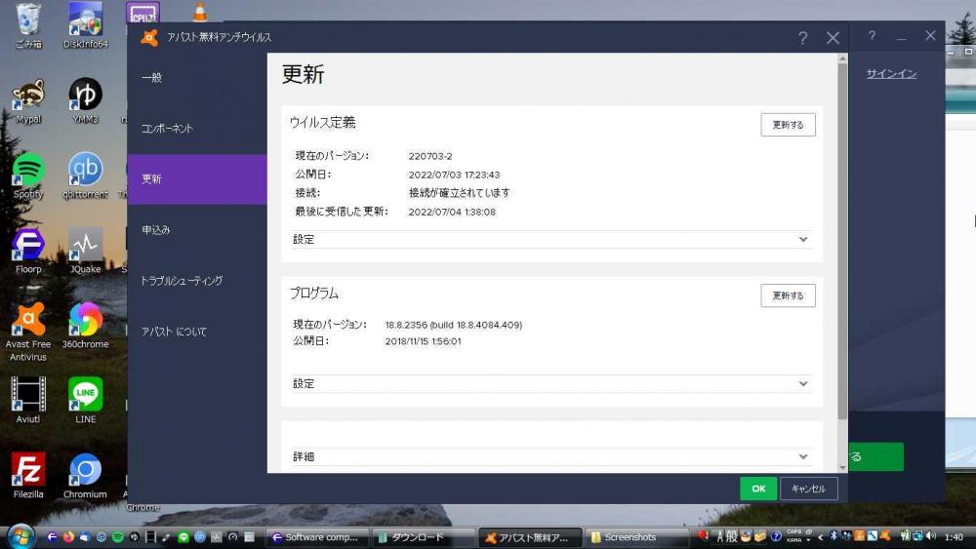Launch Spotify from the desktop
Image resolution: width=976 pixels, height=549 pixels.
tap(28, 176)
